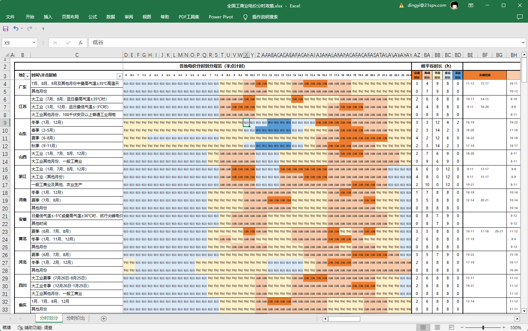Select the 广东 region cell

(x=23, y=87)
